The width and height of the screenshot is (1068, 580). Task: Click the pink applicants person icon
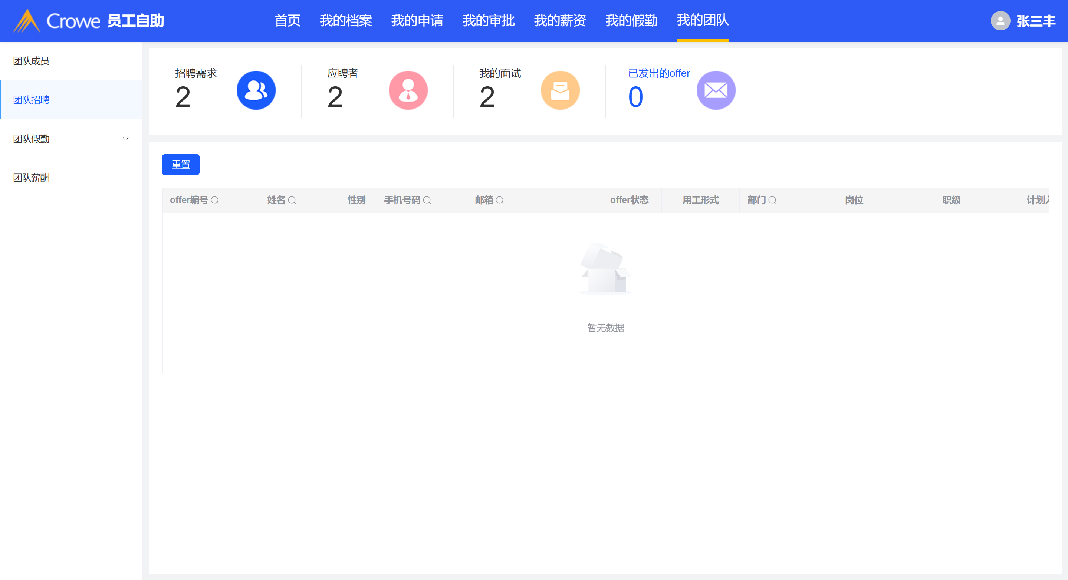408,90
